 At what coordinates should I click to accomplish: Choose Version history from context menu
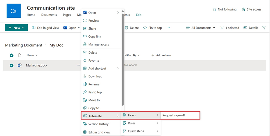click(x=98, y=124)
